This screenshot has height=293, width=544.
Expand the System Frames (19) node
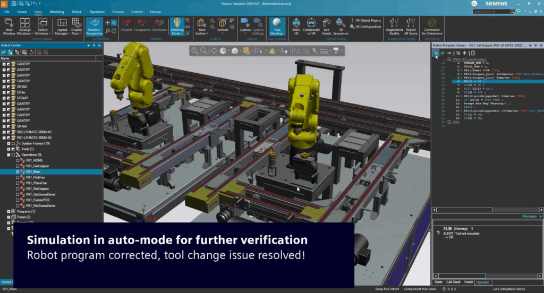(9, 143)
